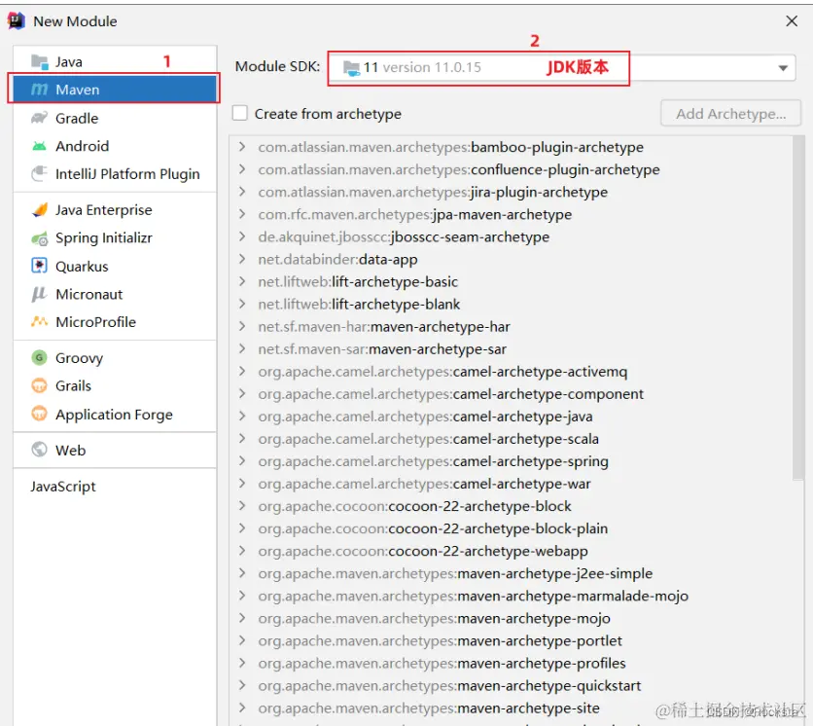Select camel-archetype-component row
The height and width of the screenshot is (726, 813).
coord(511,394)
